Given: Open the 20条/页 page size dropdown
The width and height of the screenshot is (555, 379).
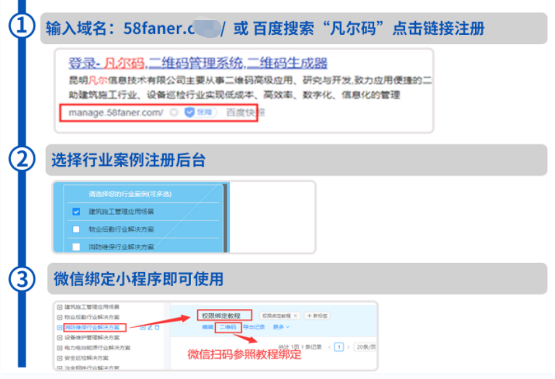Looking at the screenshot, I should [x=366, y=347].
